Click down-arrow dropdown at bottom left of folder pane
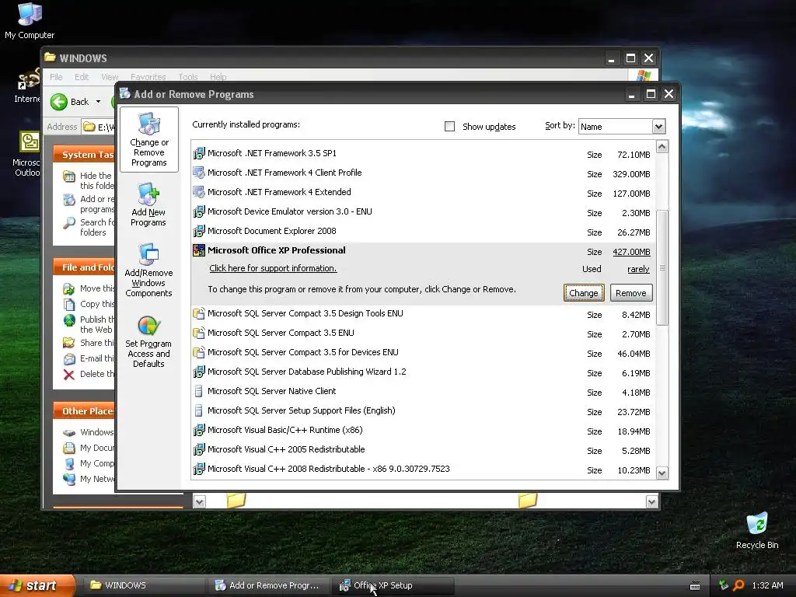 (x=200, y=502)
